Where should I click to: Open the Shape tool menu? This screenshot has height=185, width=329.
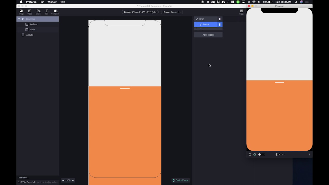(38, 12)
